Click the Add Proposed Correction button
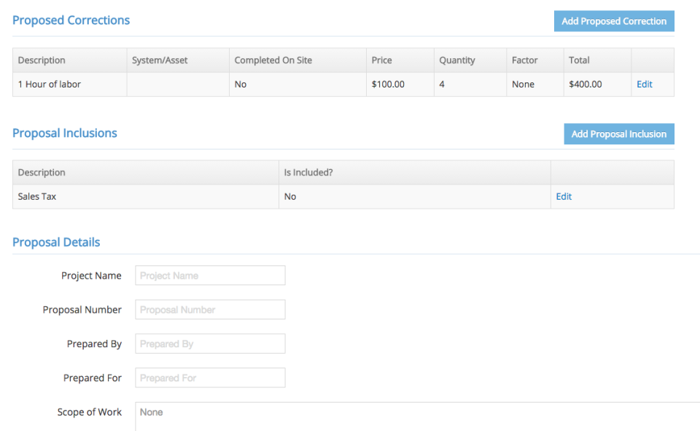Image resolution: width=700 pixels, height=431 pixels. point(614,21)
